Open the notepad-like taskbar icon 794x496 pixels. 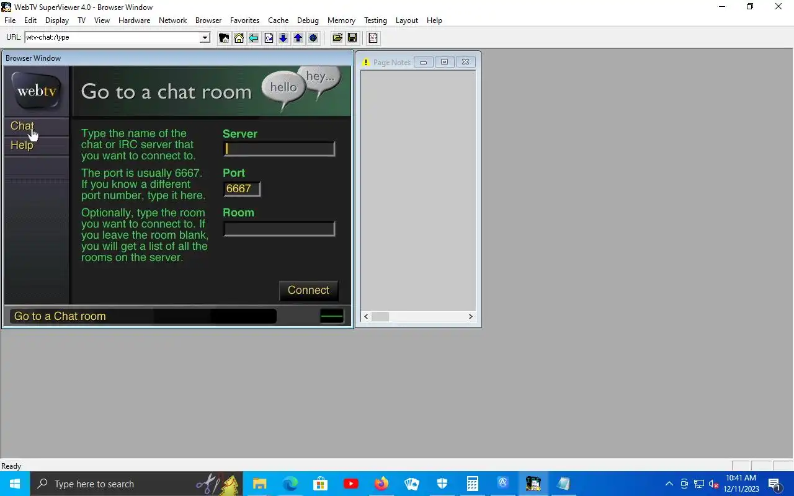pos(563,484)
